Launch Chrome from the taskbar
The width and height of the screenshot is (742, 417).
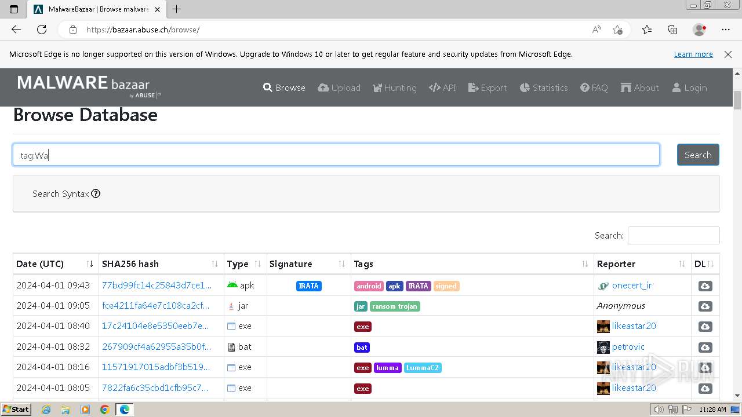104,409
